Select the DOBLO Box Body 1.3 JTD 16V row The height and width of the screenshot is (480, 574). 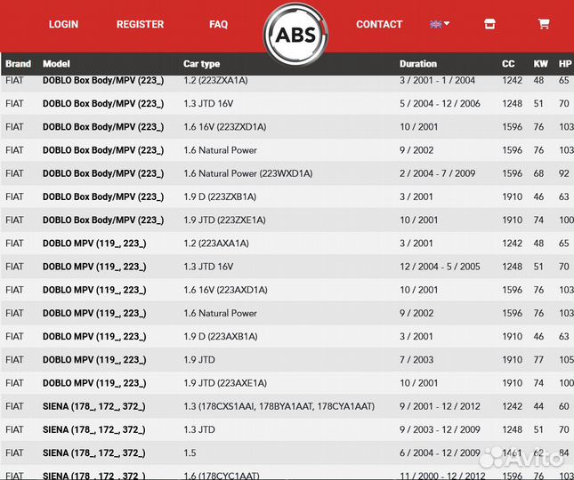[208, 104]
